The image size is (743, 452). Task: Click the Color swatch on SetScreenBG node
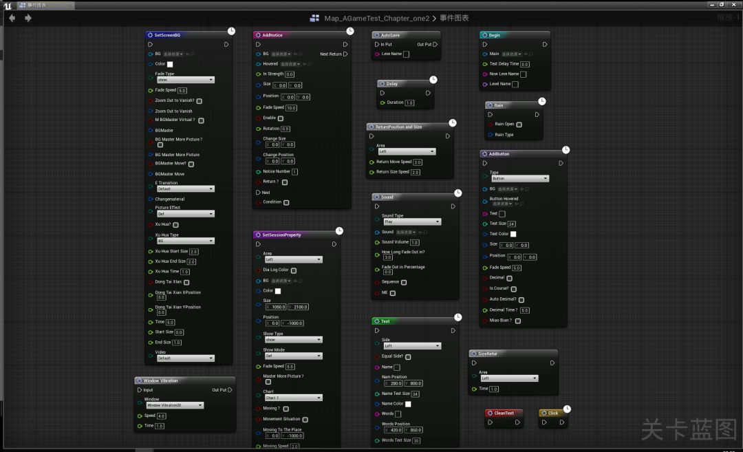170,64
